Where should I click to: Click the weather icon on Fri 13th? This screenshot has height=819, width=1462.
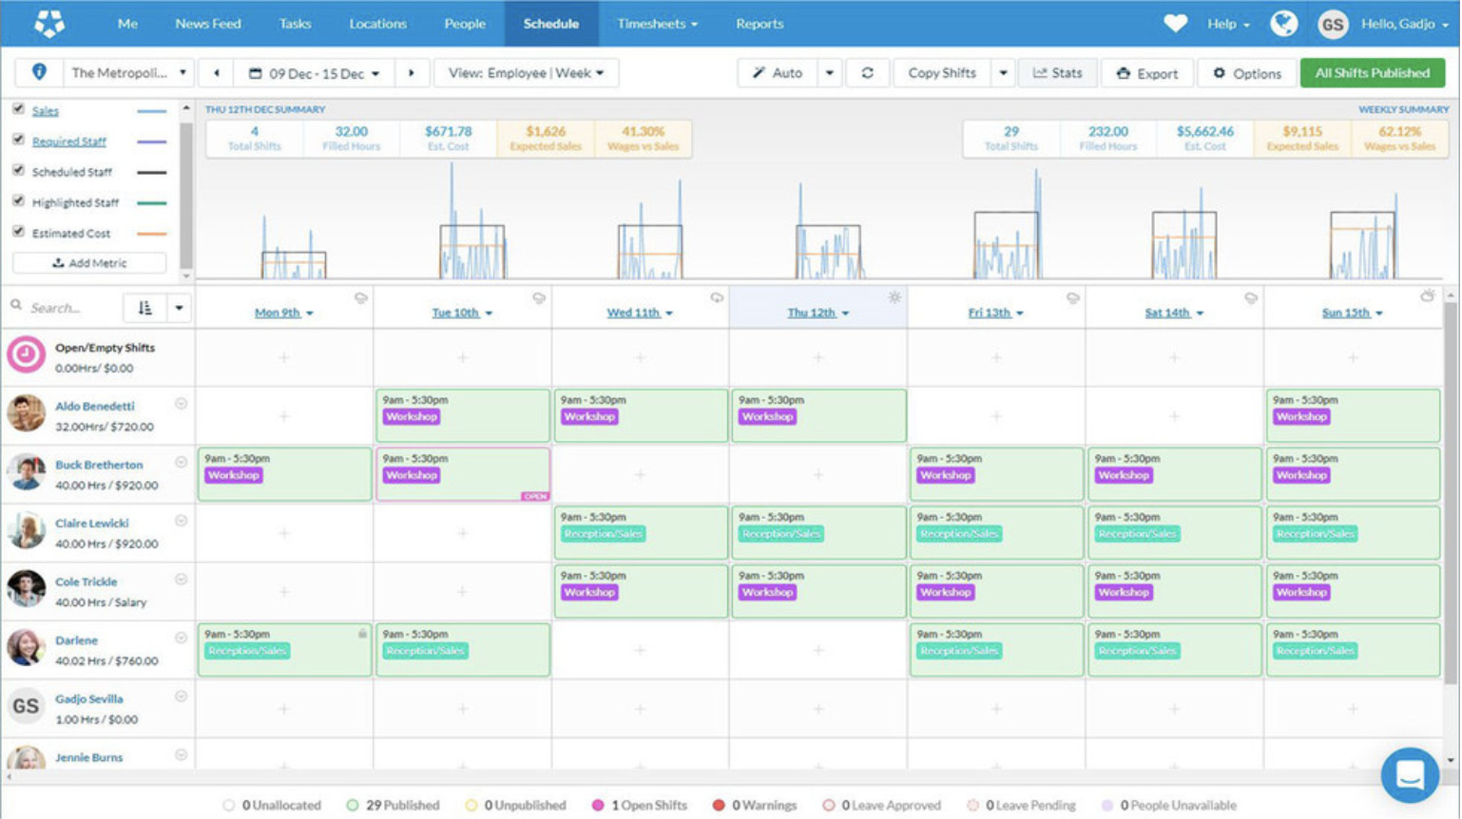coord(1072,298)
